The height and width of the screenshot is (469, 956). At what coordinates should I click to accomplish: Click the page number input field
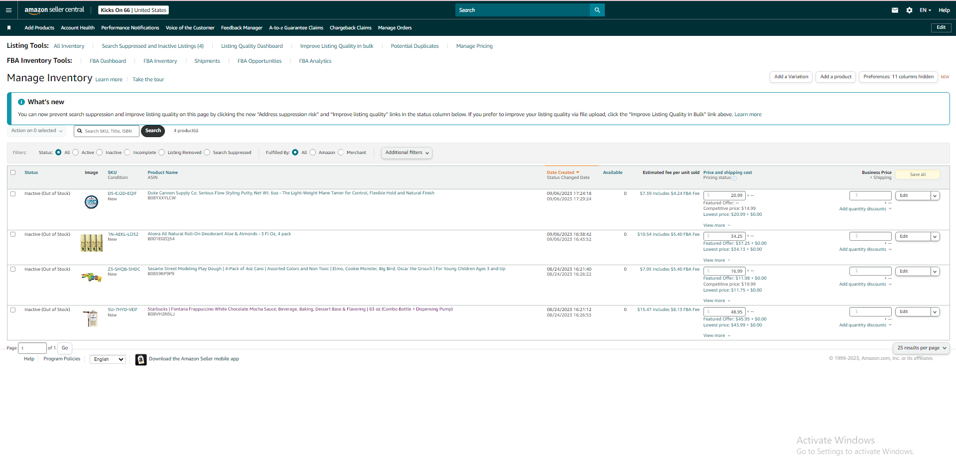[32, 348]
